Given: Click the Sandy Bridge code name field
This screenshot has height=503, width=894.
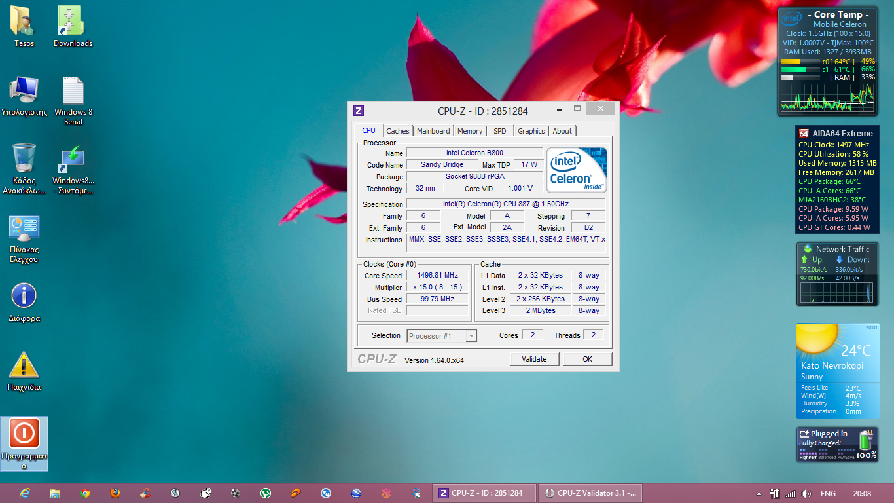Looking at the screenshot, I should tap(442, 165).
